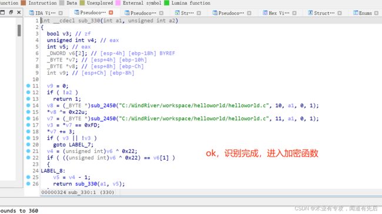Toggle breakpoint dot on line 11
Image resolution: width=382 pixels, height=214 pixels.
pos(28,86)
